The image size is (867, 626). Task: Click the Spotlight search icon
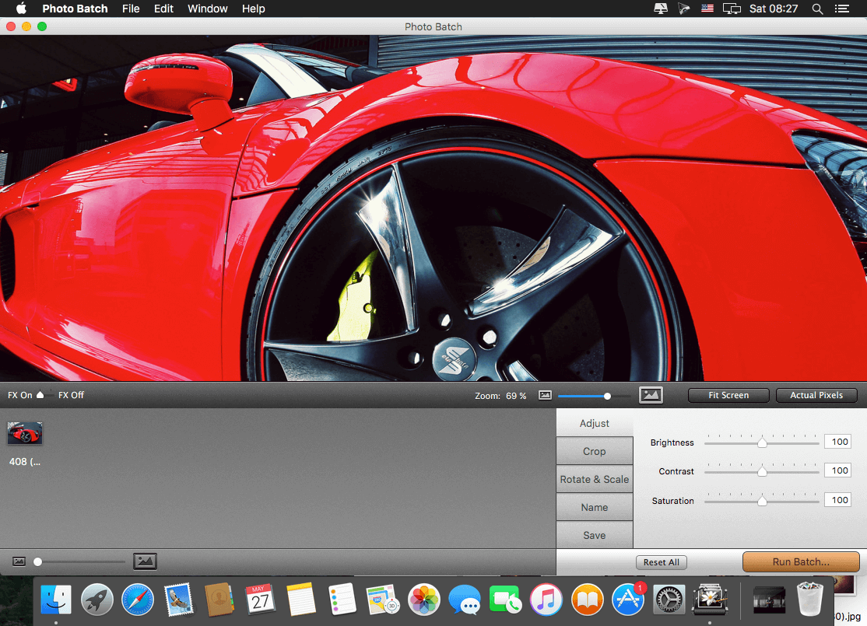pyautogui.click(x=817, y=9)
